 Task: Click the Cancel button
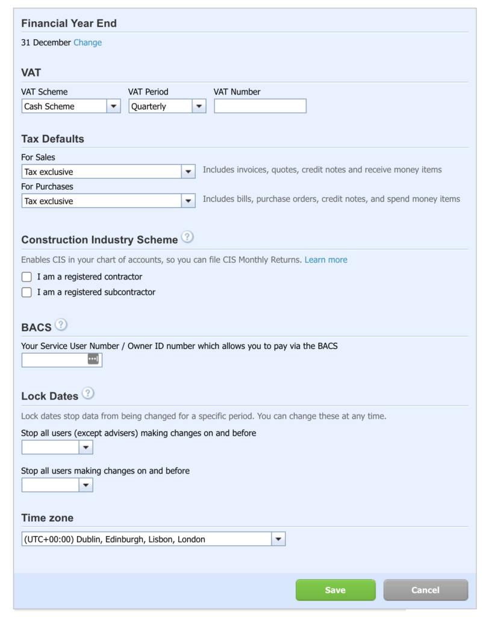tap(426, 590)
